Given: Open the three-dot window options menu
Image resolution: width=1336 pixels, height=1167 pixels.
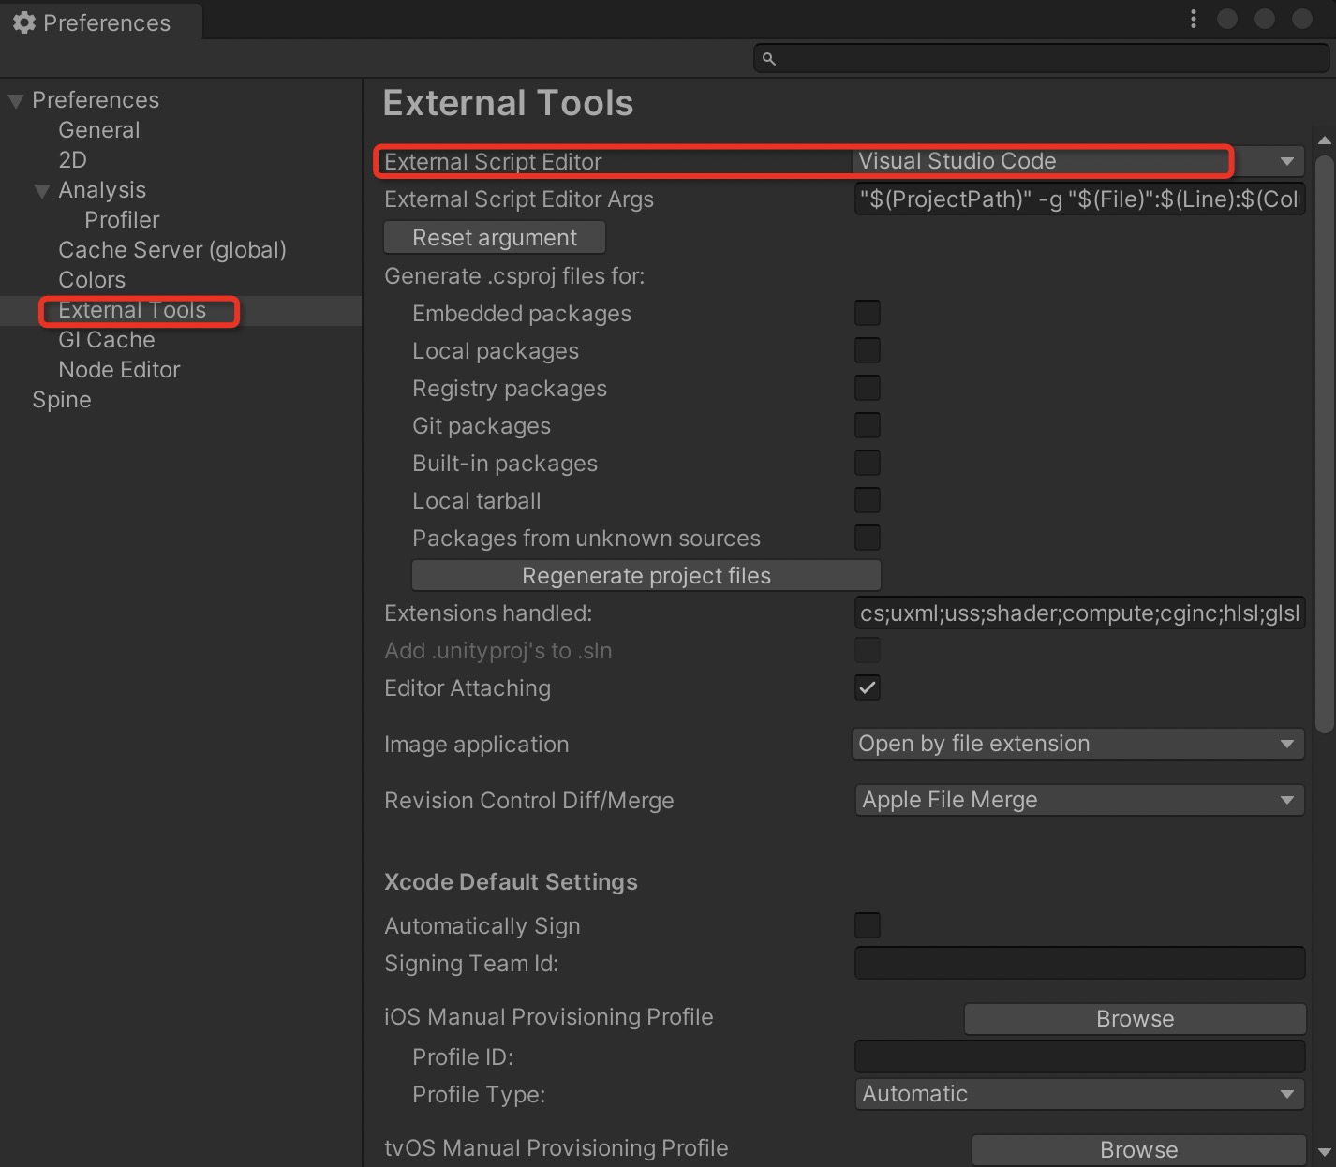Looking at the screenshot, I should click(1193, 19).
